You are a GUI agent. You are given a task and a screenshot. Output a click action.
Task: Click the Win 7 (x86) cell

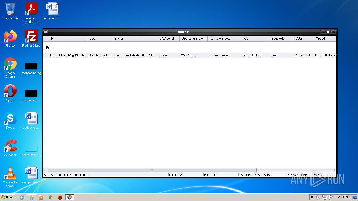pos(189,55)
